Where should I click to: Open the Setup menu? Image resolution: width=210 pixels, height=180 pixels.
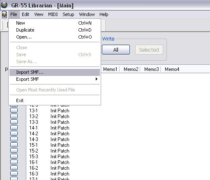[68, 14]
